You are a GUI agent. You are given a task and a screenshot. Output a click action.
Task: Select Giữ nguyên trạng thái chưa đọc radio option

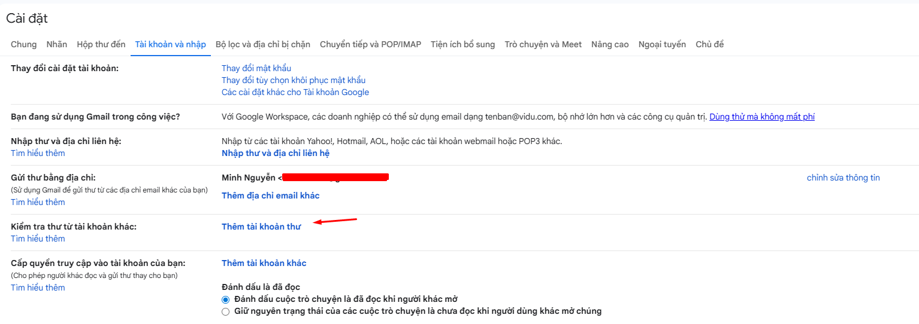click(226, 311)
